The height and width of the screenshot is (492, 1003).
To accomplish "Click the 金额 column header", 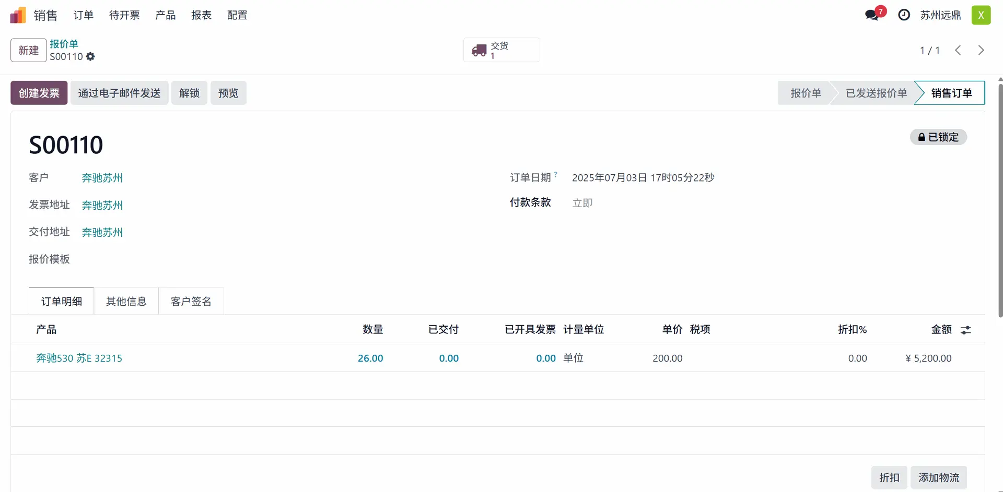I will [x=941, y=329].
